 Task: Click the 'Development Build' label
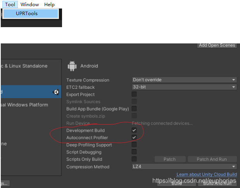pyautogui.click(x=85, y=131)
